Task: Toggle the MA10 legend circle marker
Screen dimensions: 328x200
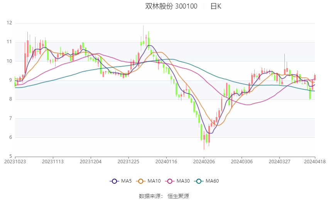Action: (x=140, y=181)
